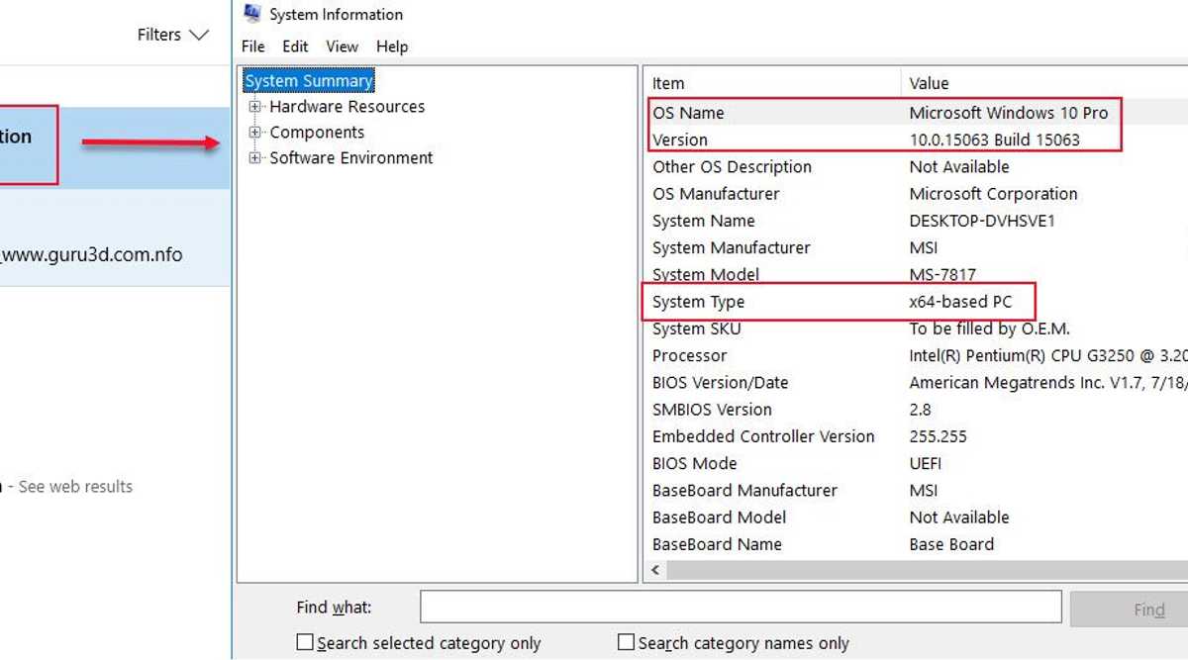The width and height of the screenshot is (1188, 660).
Task: Expand the Software Environment tree node
Action: coord(255,157)
